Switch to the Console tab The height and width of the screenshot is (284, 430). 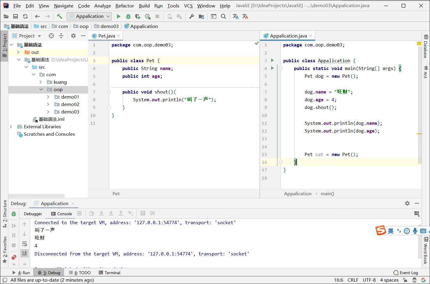[61, 214]
